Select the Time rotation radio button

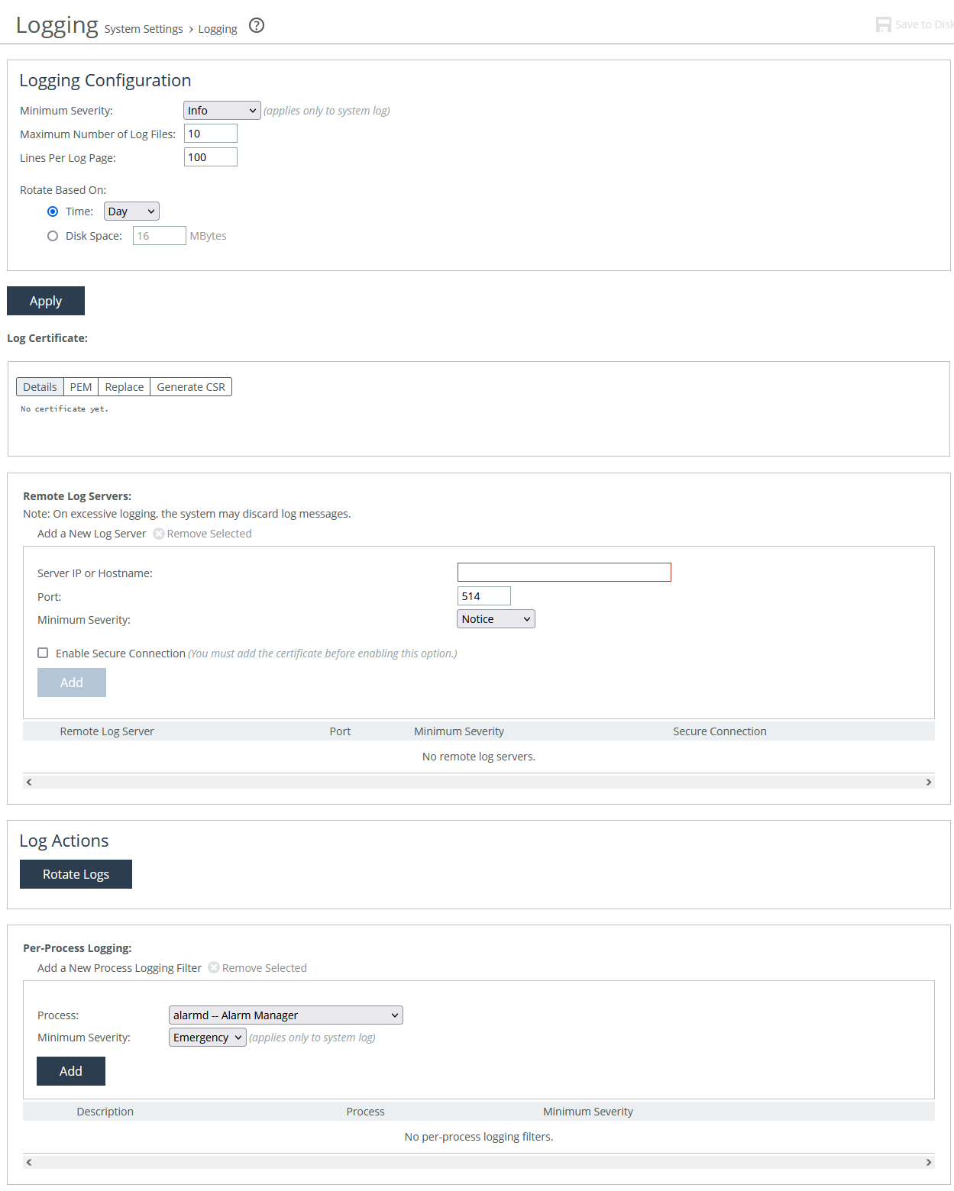53,211
